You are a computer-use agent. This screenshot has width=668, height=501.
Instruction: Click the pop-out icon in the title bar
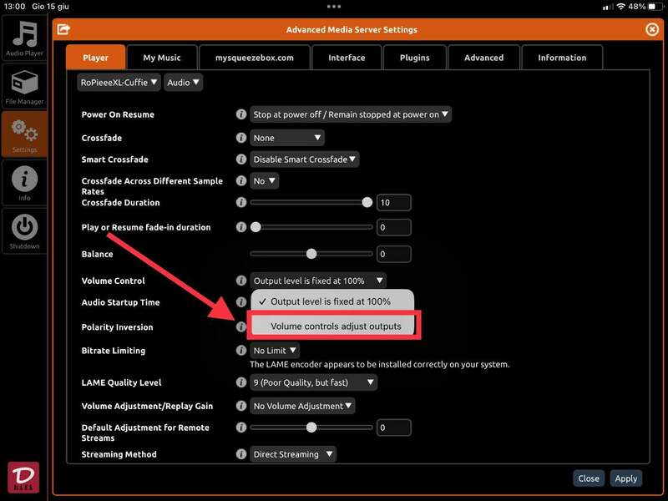[x=63, y=29]
